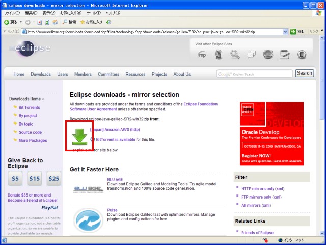Screen dimensions: 326x245
Task: Expand the address bar dropdown arrow
Action: pos(285,32)
